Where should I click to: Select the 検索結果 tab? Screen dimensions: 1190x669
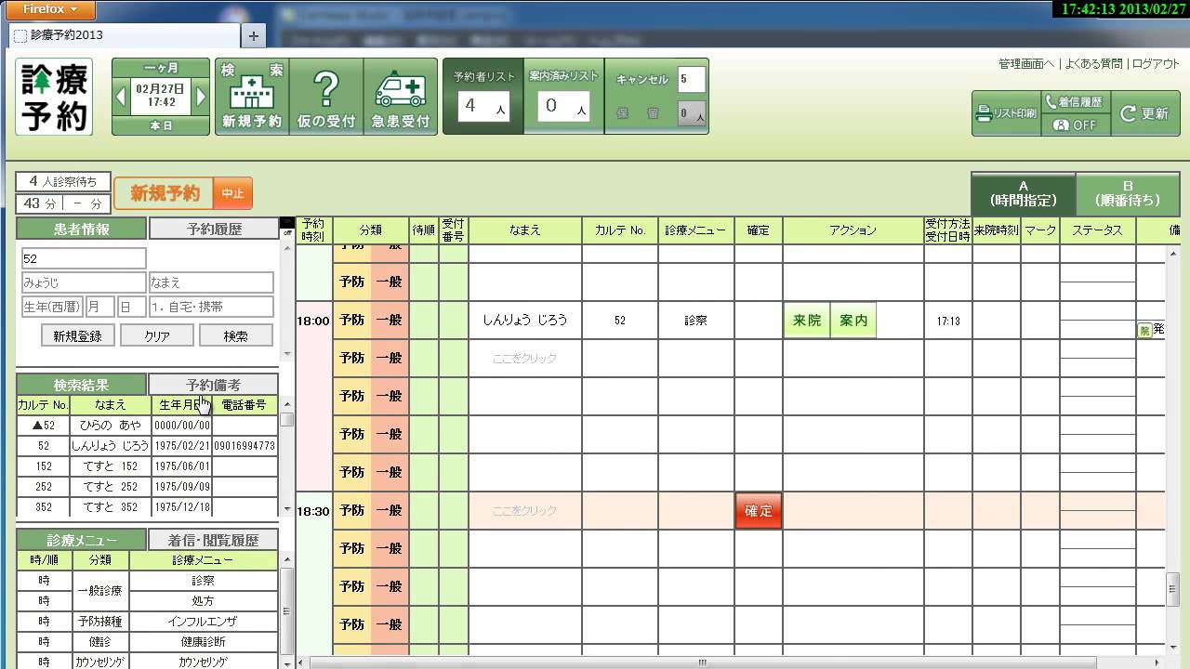[x=81, y=385]
